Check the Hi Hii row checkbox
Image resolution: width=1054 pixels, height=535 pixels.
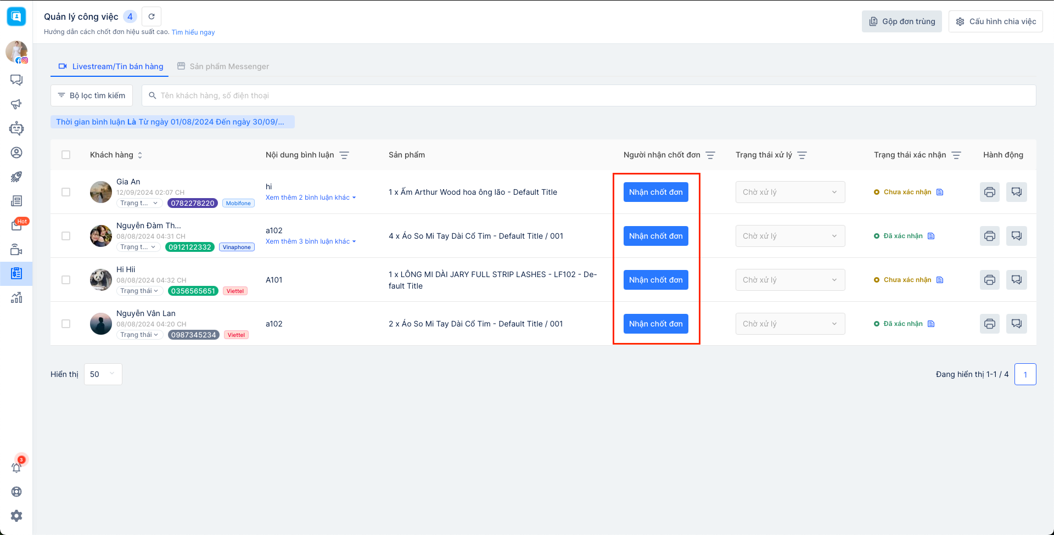[x=66, y=280]
